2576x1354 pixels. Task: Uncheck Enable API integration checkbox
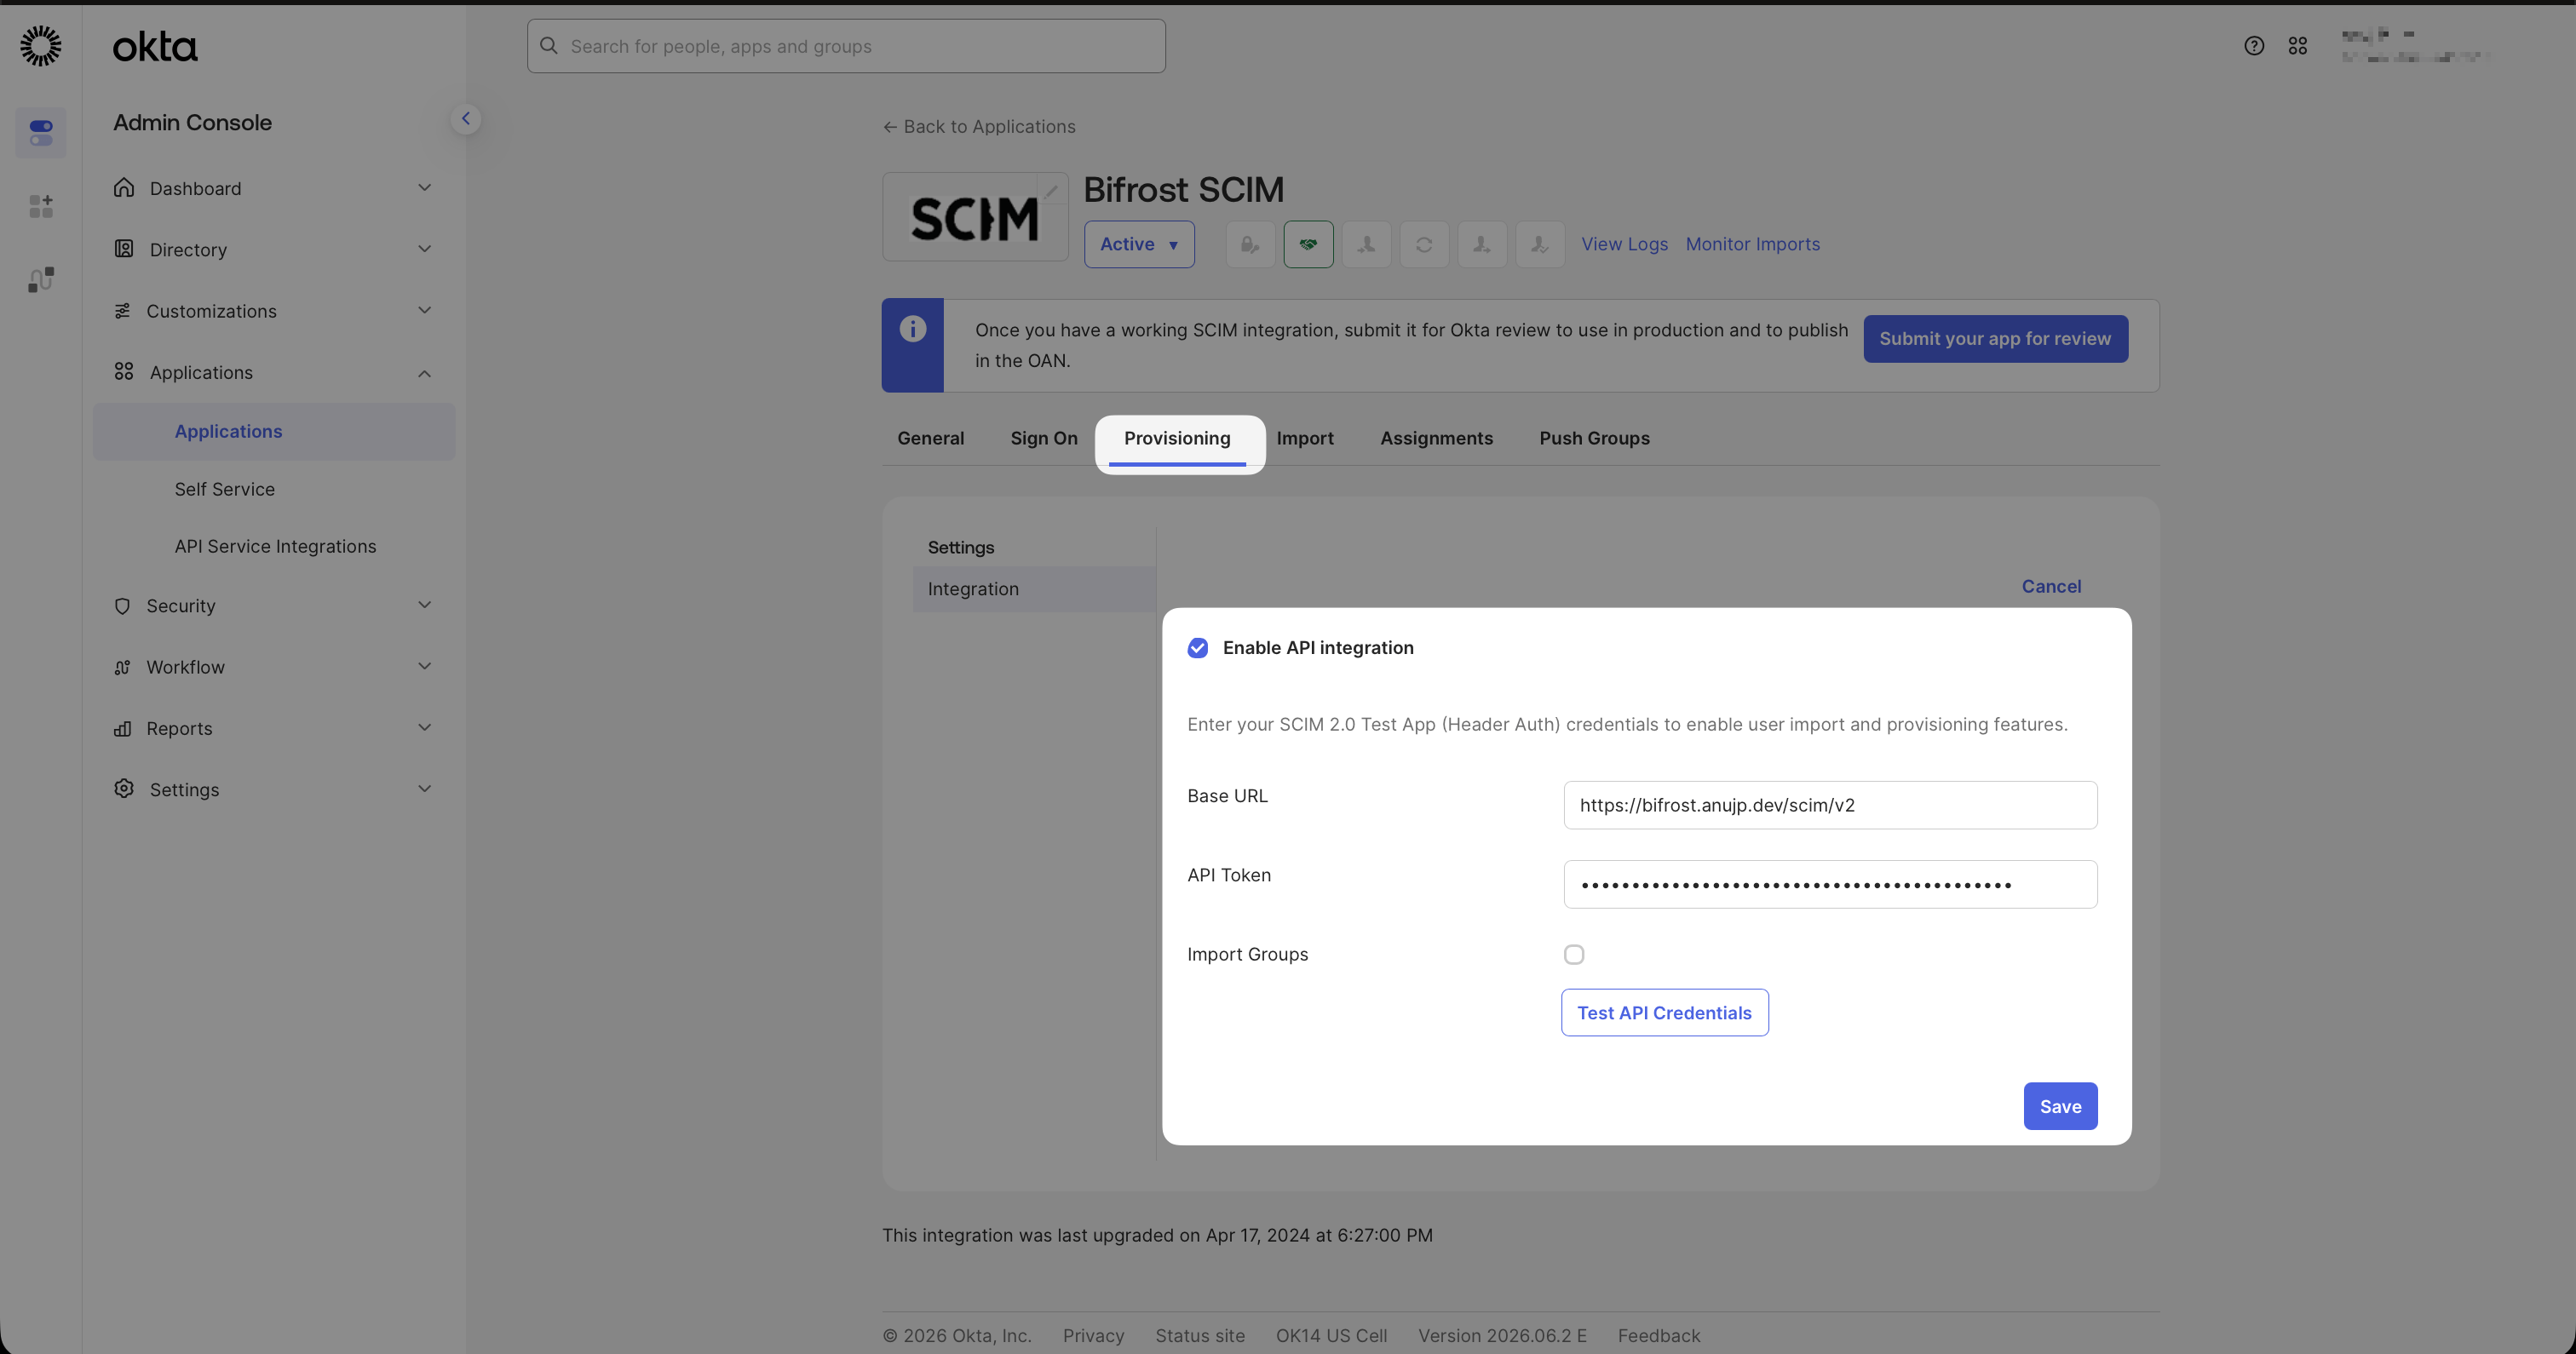1198,648
